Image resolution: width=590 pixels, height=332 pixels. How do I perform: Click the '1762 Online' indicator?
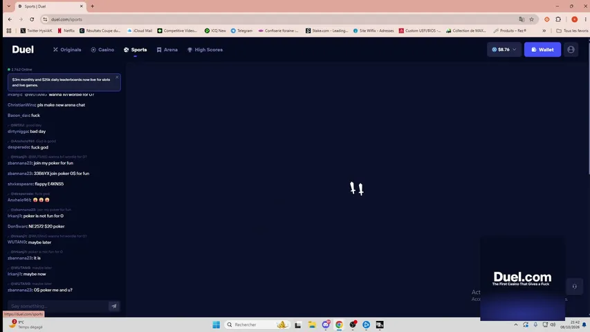coord(20,69)
